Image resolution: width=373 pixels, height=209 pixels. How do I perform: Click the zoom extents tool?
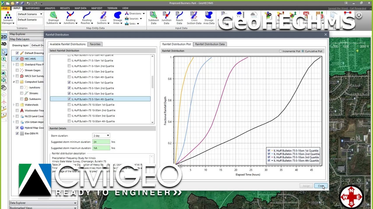[x=4, y=80]
